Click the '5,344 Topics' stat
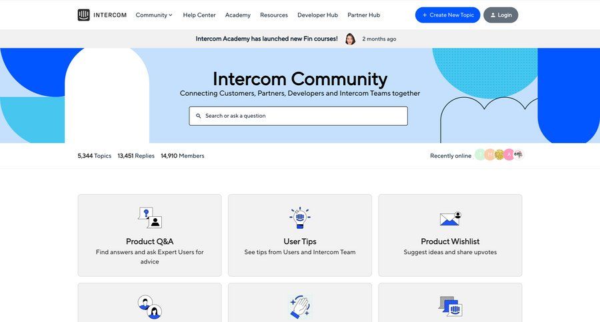This screenshot has width=600, height=322. tap(95, 156)
